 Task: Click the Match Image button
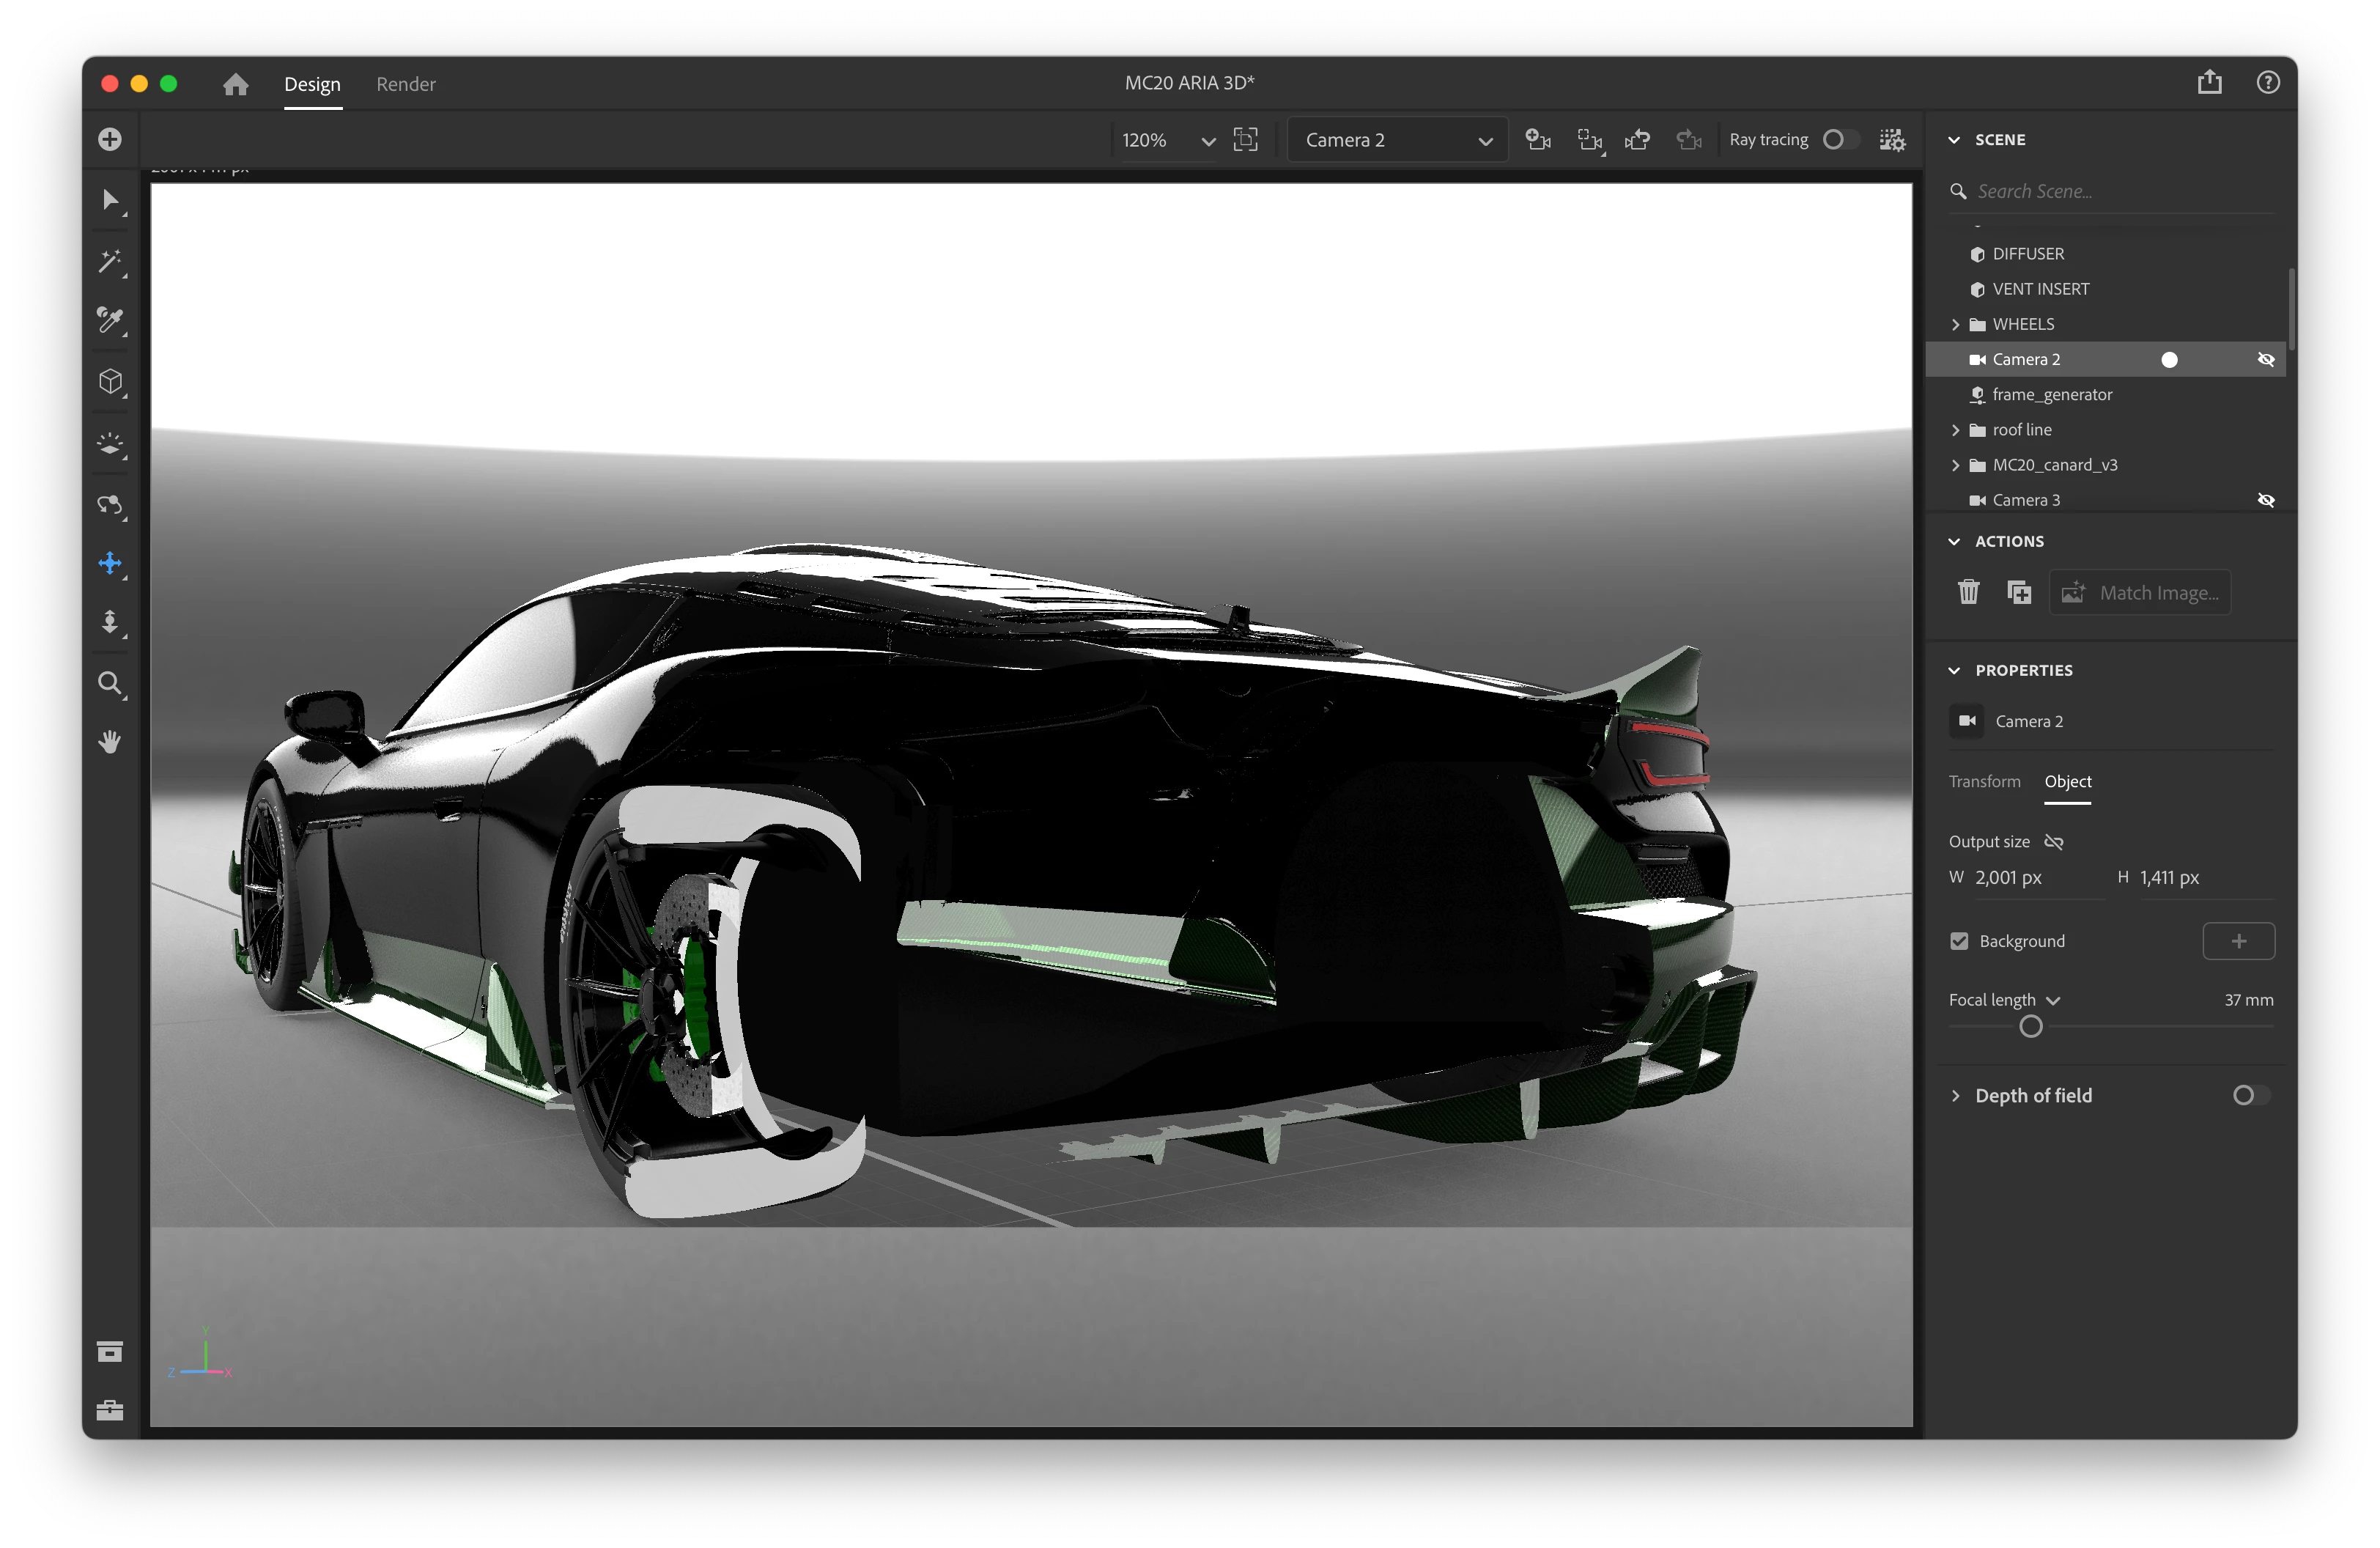2140,592
